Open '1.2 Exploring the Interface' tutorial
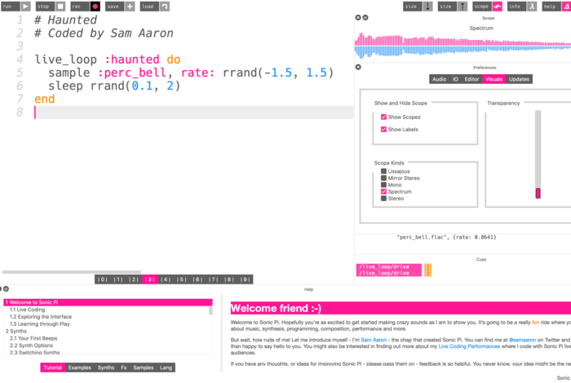 (41, 317)
